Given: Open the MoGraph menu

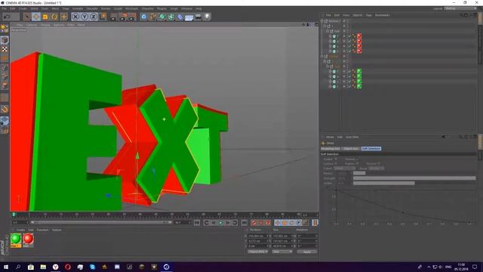Looking at the screenshot, I should tap(131, 8).
